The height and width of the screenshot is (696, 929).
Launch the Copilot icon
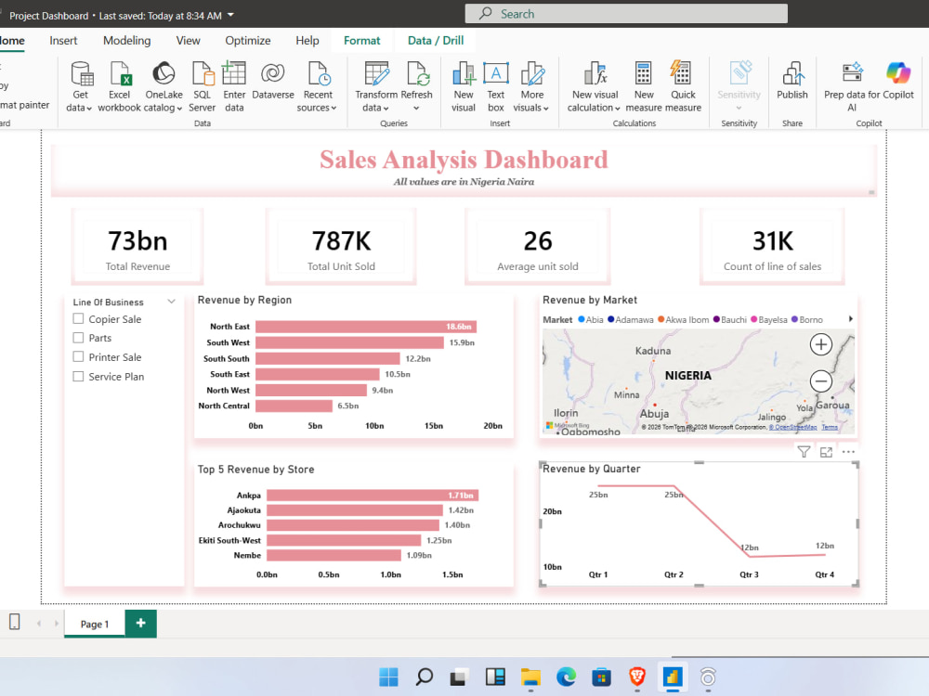898,73
